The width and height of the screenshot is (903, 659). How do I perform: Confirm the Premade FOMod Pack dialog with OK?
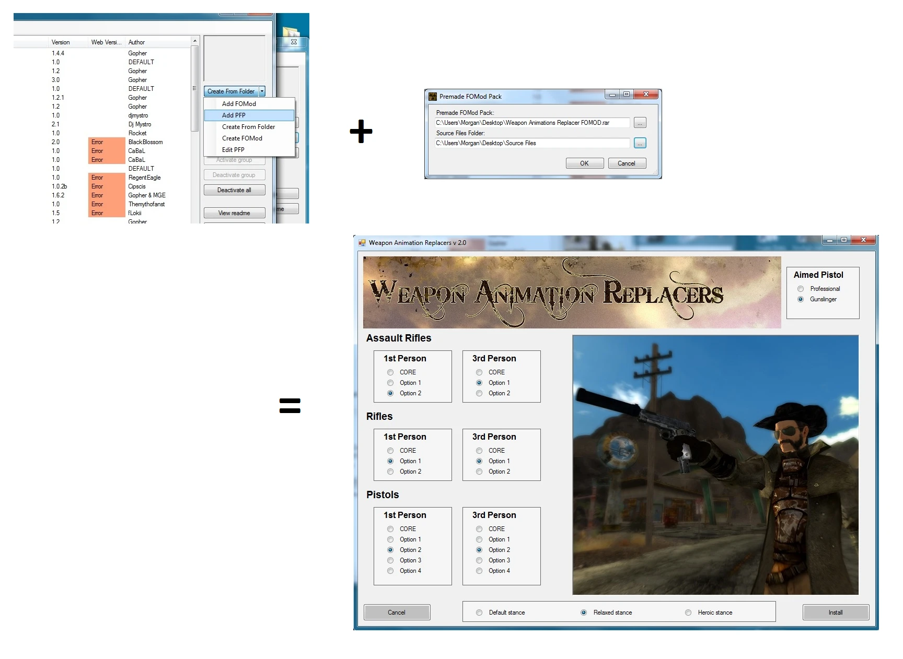point(584,163)
